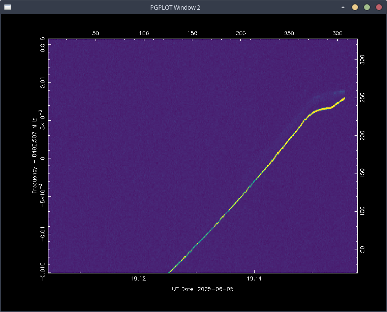Click the 250 tick label on top axis
Screen dimensions: 387x312
tap(289, 33)
